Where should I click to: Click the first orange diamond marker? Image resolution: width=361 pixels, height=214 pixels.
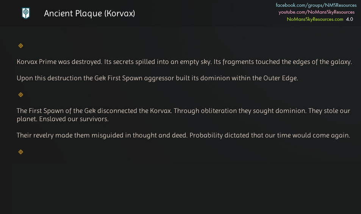tap(21, 46)
